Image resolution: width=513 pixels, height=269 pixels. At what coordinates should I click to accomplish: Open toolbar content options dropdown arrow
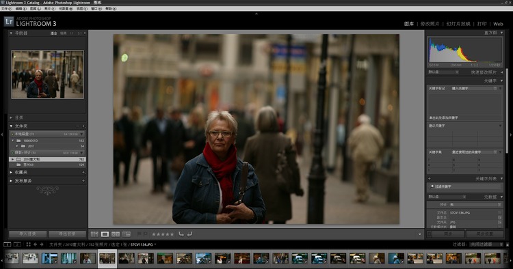[x=420, y=234]
